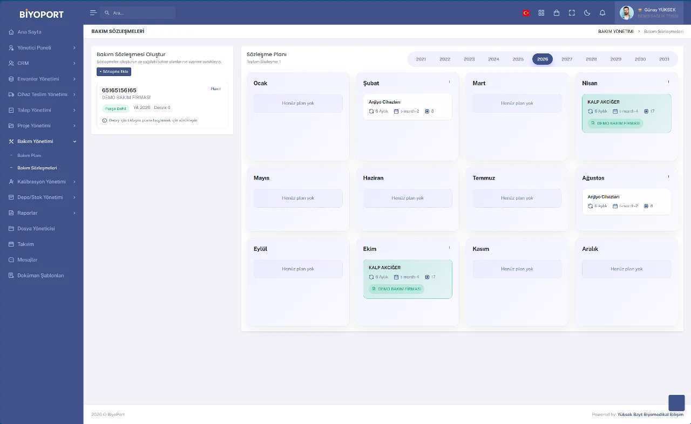Click DEMO BAKIM FİRMASI tag in Nisan

point(615,123)
